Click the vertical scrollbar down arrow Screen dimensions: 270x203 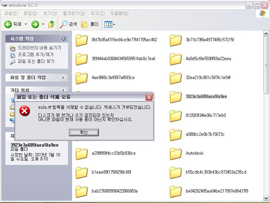click(266, 198)
